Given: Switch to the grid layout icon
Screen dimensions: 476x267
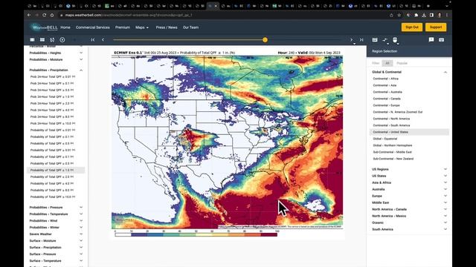Looking at the screenshot, I should point(42,39).
